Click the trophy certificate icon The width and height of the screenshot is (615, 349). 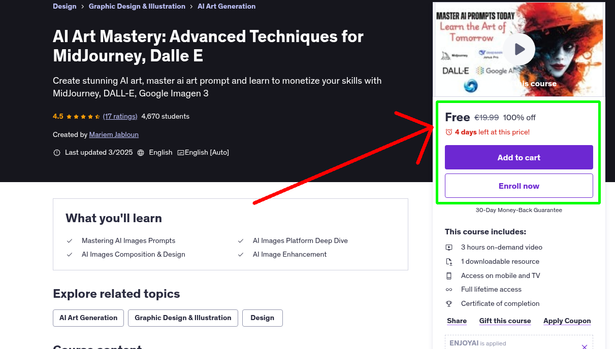click(449, 304)
